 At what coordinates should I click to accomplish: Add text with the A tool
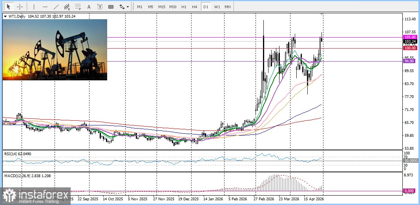(89, 7)
